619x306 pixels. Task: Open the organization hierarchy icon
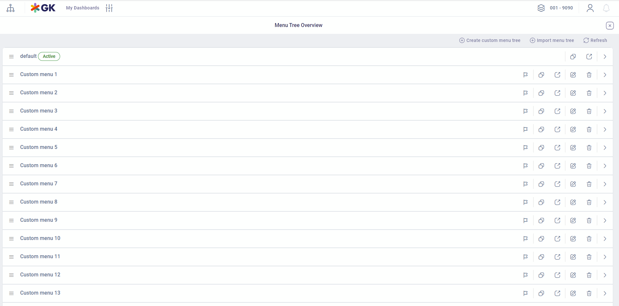pos(10,8)
